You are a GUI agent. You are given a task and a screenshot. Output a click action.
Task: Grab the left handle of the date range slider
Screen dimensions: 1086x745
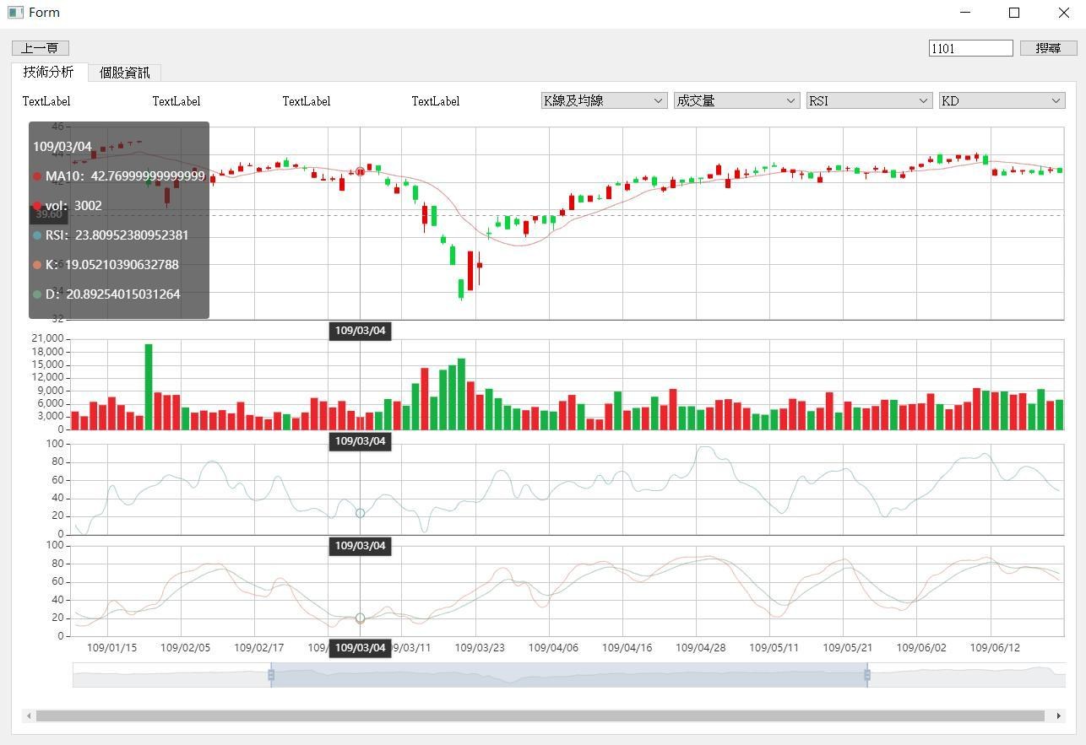(271, 675)
